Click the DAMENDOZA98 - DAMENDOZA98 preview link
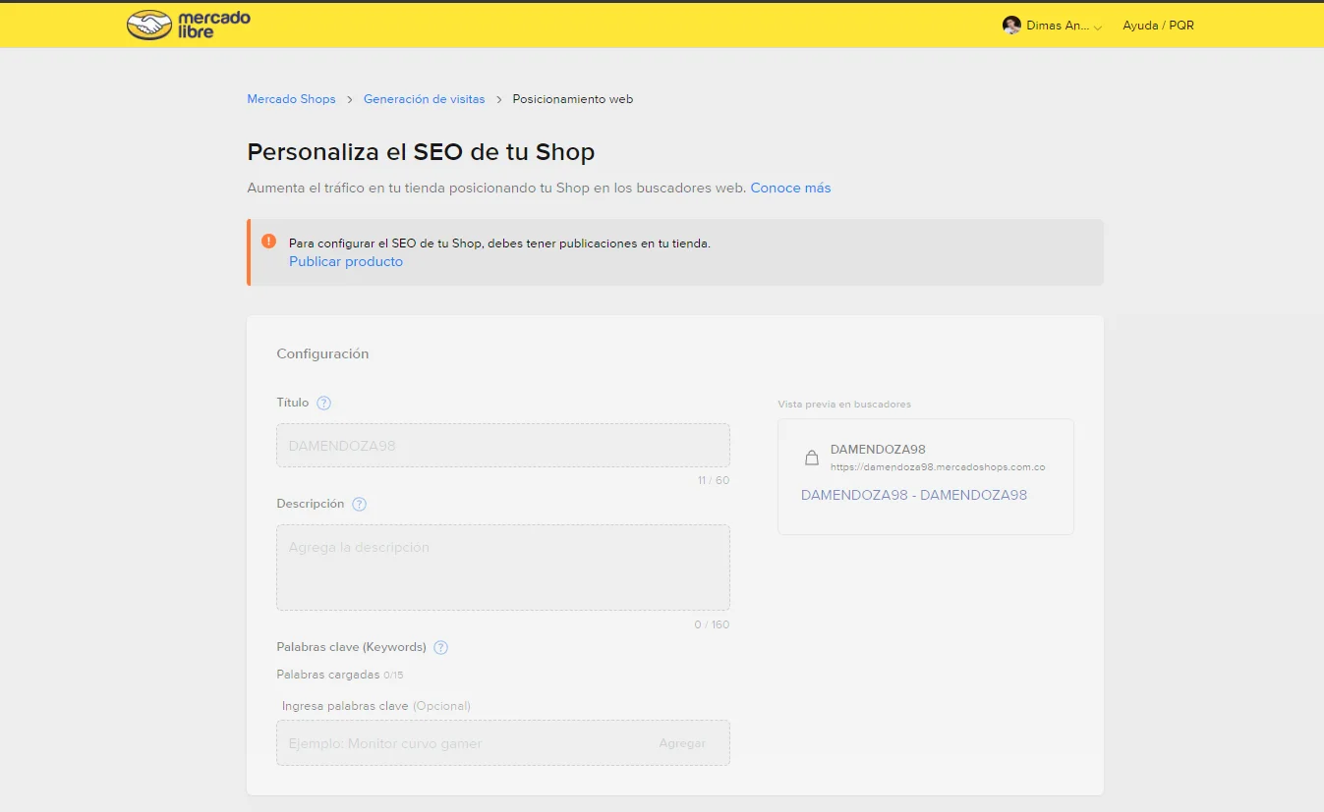The image size is (1324, 812). [x=913, y=495]
